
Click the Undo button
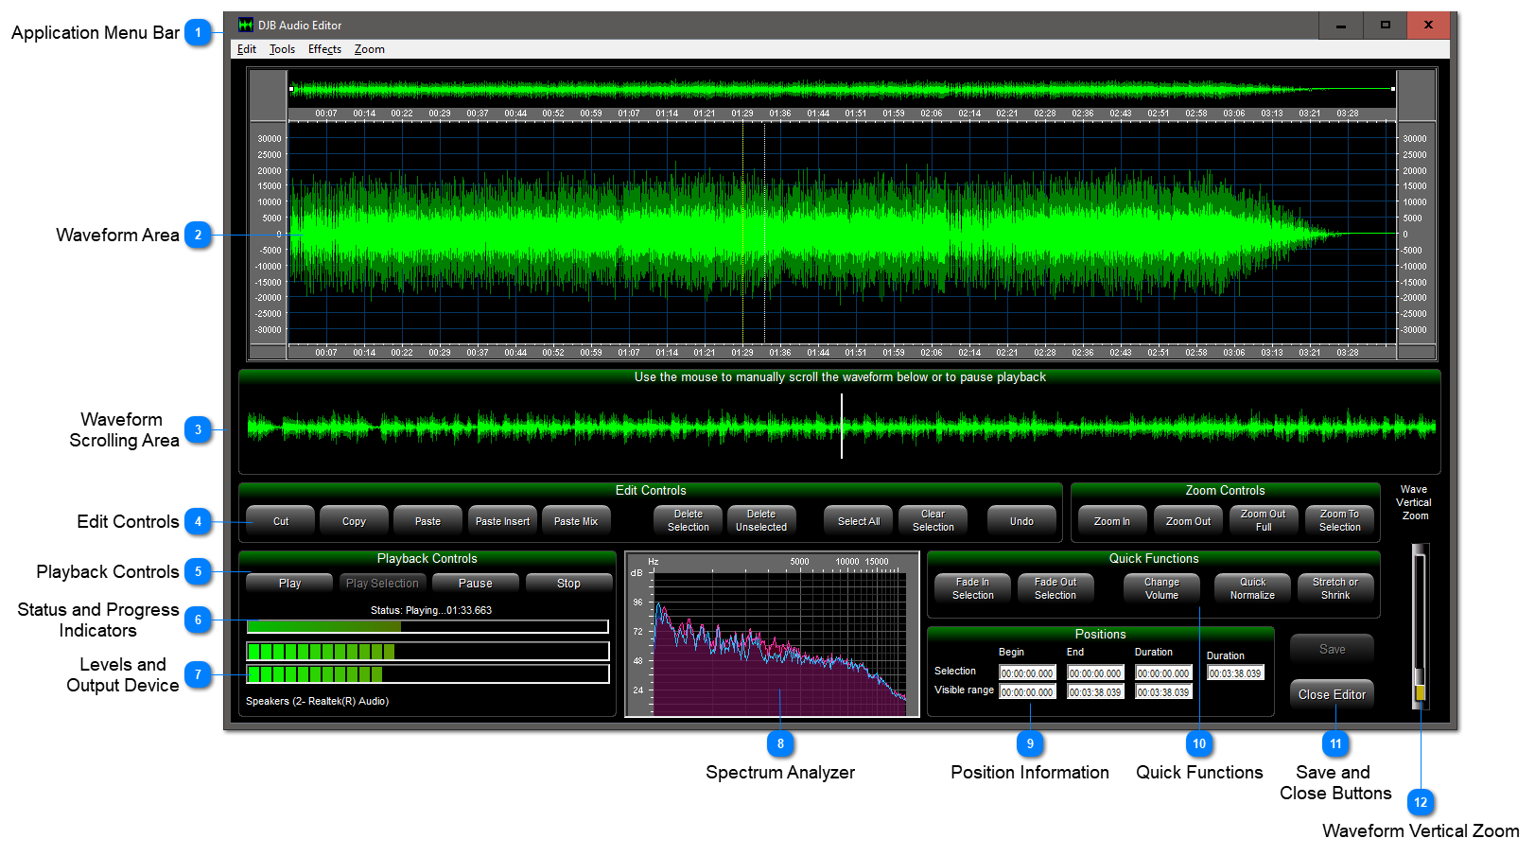[x=1021, y=521]
